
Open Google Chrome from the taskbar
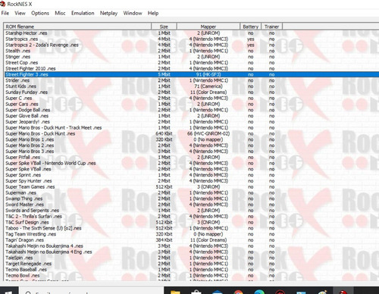tap(238, 291)
